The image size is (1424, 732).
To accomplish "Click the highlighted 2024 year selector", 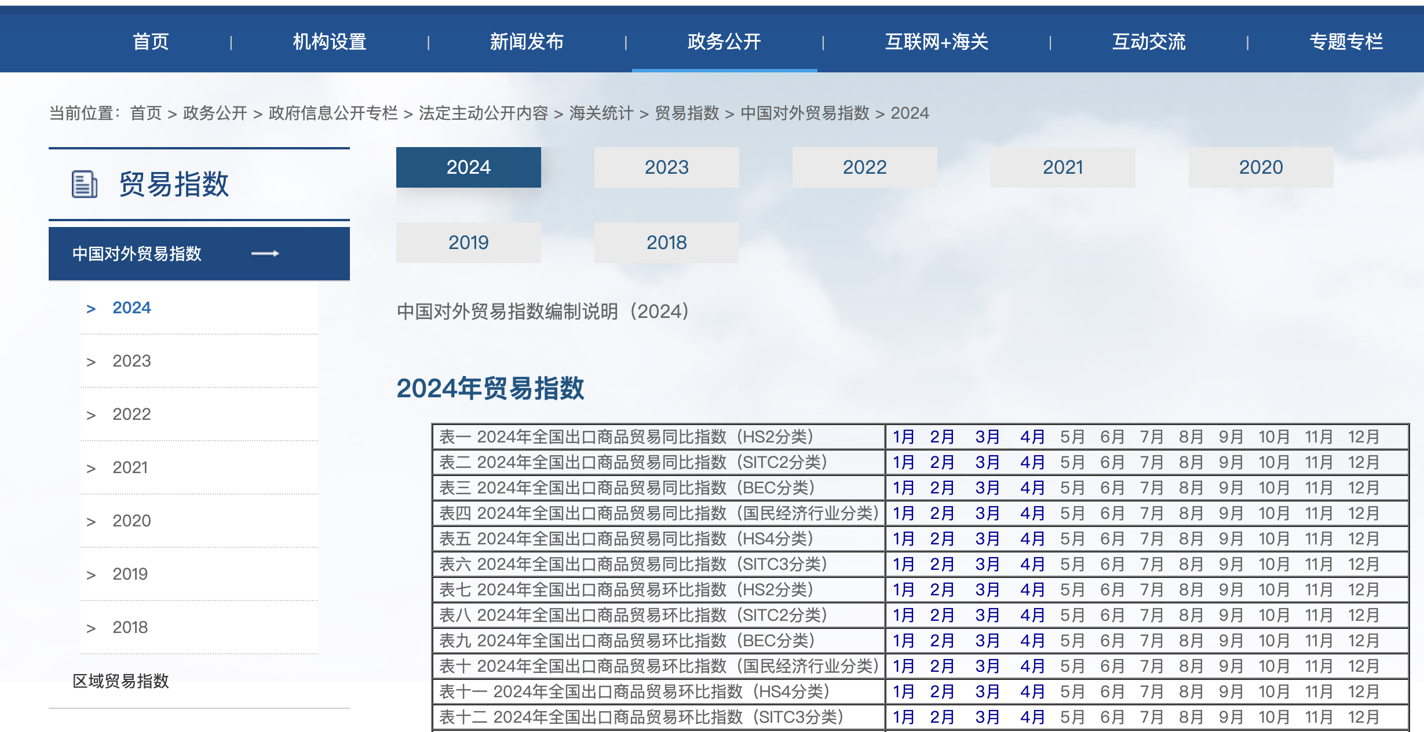I will tap(468, 167).
